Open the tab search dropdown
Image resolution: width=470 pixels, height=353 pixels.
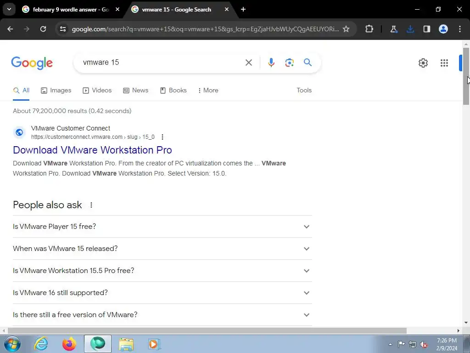click(x=9, y=9)
